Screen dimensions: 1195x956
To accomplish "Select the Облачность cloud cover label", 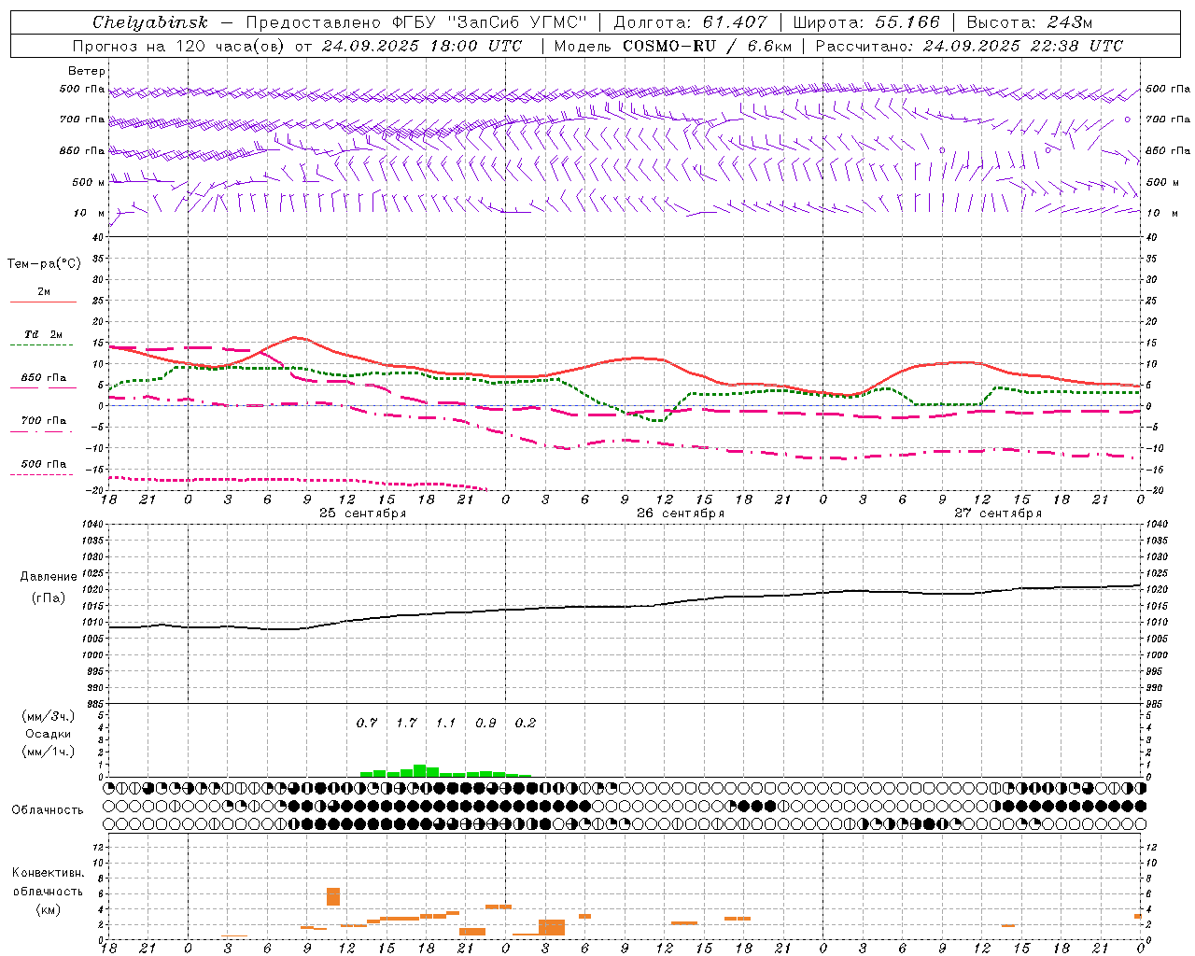I will tap(48, 809).
